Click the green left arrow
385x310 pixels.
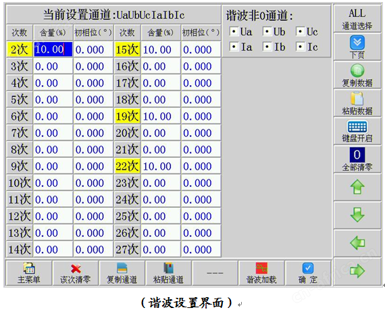point(357,243)
